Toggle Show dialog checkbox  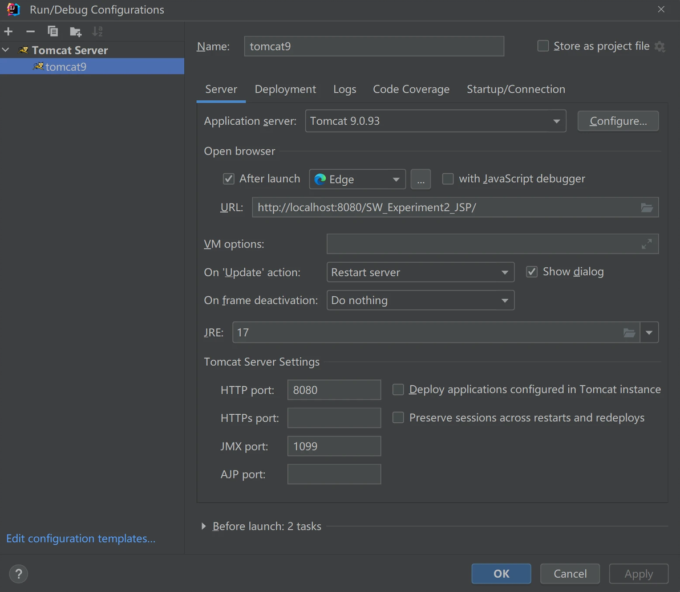pos(532,272)
